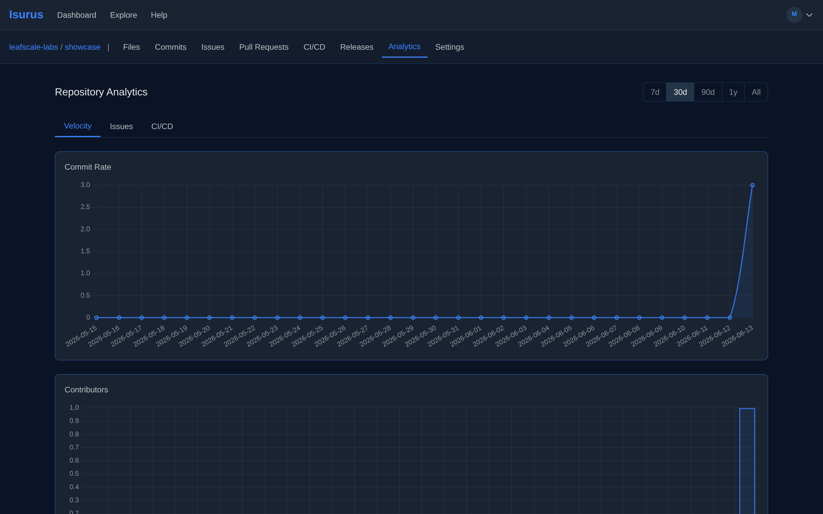Click the Repository Analytics heading
The width and height of the screenshot is (823, 514).
pos(101,92)
